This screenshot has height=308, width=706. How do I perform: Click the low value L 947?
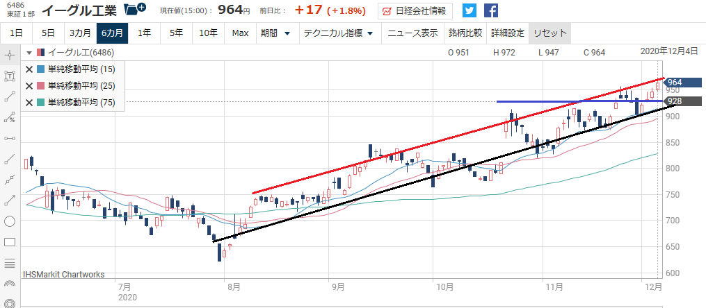(x=549, y=53)
